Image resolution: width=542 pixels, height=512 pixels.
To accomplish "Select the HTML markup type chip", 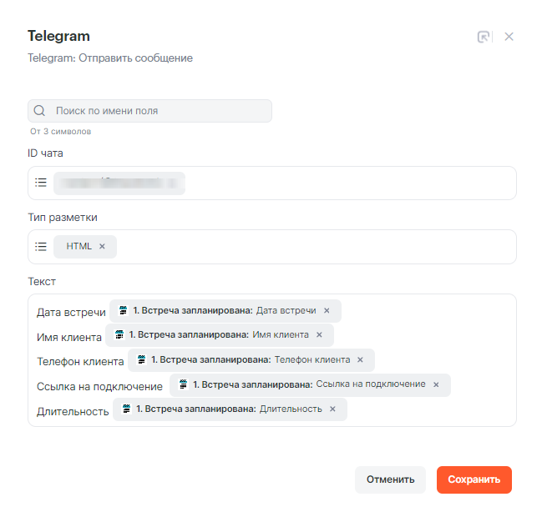I will 79,247.
